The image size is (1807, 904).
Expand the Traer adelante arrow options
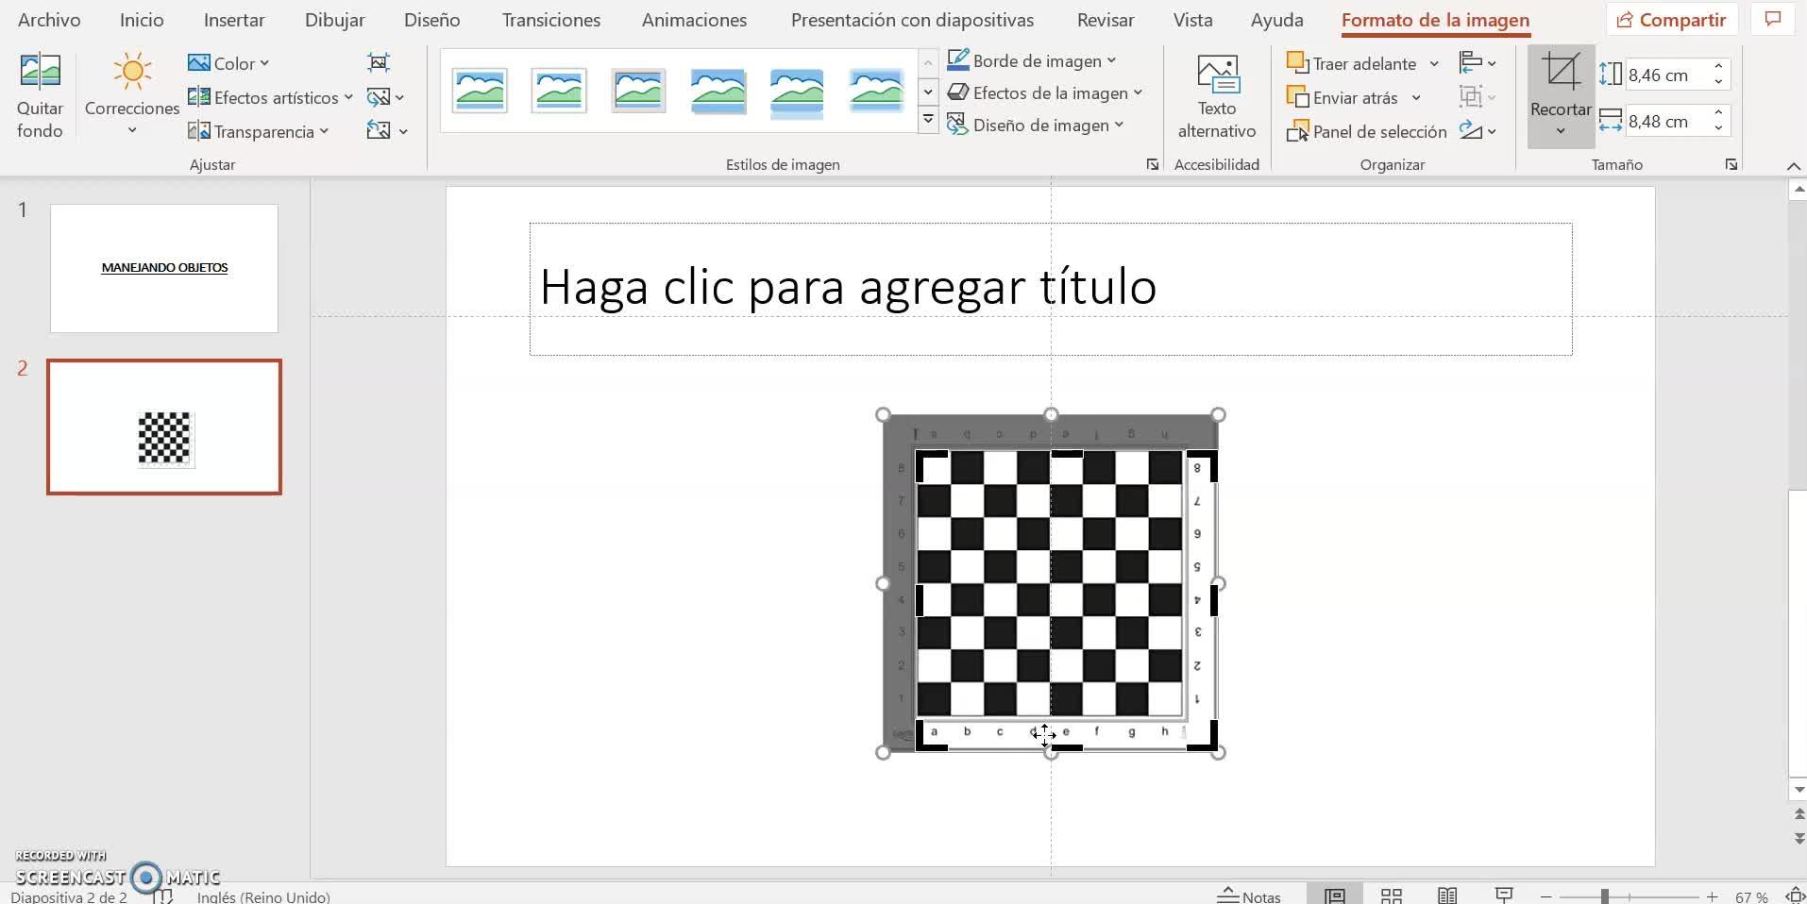[x=1434, y=63]
